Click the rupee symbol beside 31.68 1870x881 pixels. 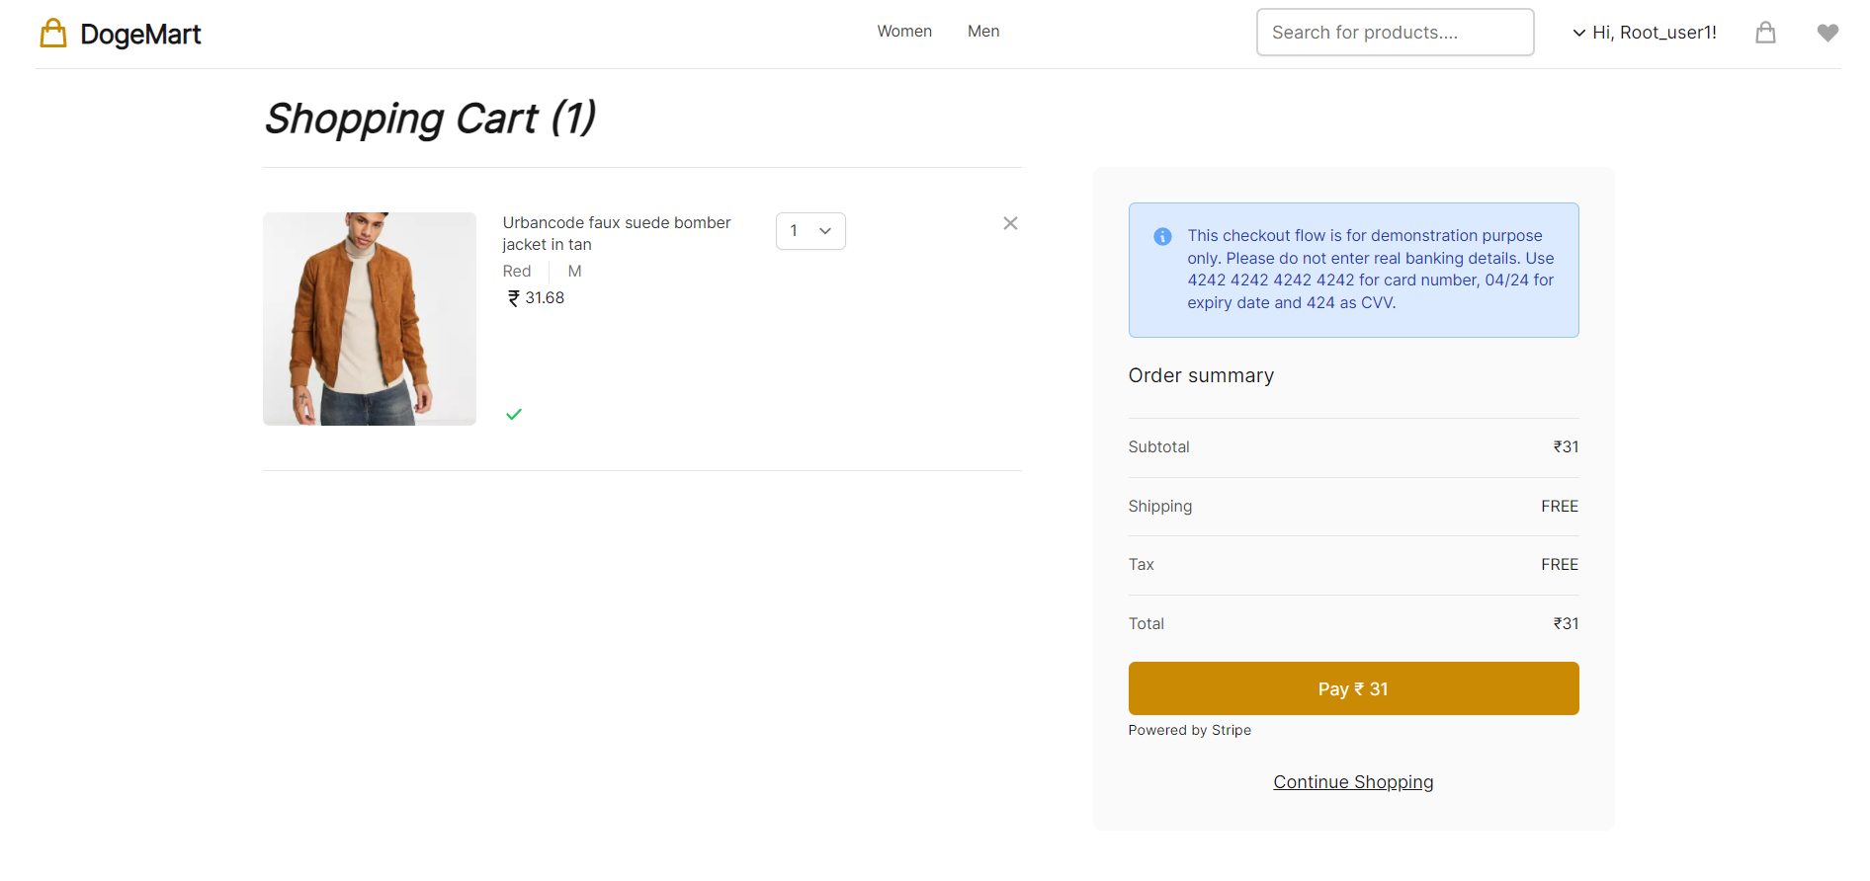[x=513, y=298]
